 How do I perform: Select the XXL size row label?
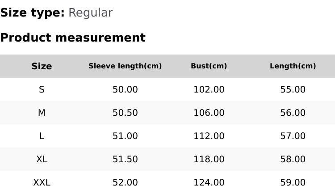click(x=42, y=182)
